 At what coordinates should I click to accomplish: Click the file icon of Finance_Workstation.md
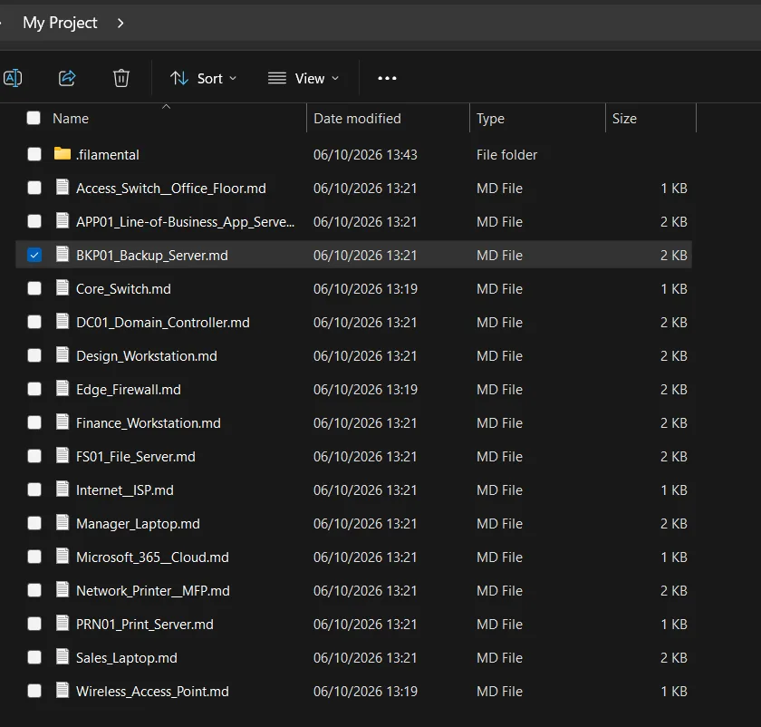[63, 422]
